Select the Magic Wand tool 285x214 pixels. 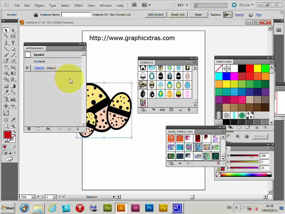point(6,36)
